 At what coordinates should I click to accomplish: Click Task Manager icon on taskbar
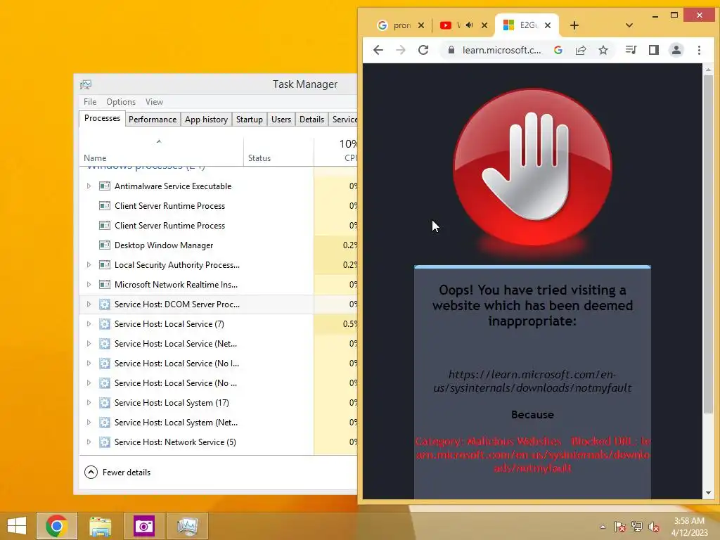pyautogui.click(x=187, y=526)
